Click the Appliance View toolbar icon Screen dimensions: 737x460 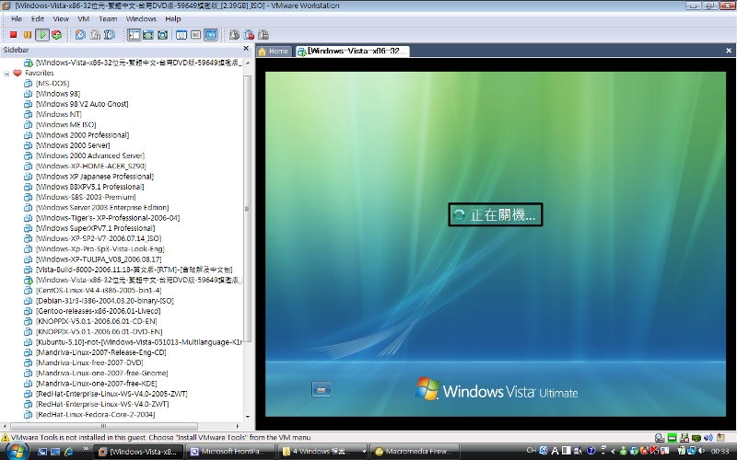196,35
